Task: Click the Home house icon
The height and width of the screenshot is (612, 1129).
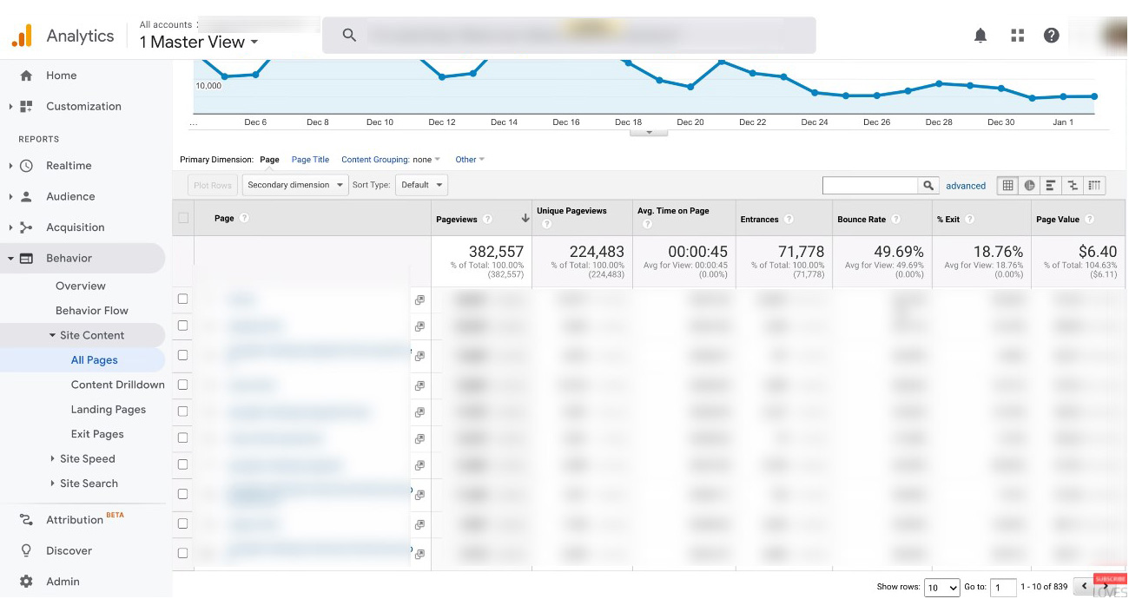Action: click(26, 76)
